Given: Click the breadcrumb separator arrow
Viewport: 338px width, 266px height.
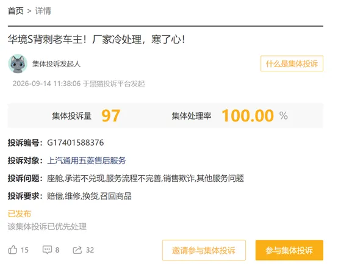Looking at the screenshot, I should 29,11.
